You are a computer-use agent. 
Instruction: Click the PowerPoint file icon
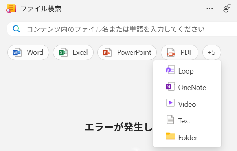pos(107,52)
